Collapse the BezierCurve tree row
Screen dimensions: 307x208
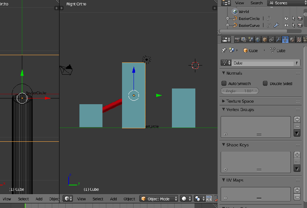[x=227, y=25]
